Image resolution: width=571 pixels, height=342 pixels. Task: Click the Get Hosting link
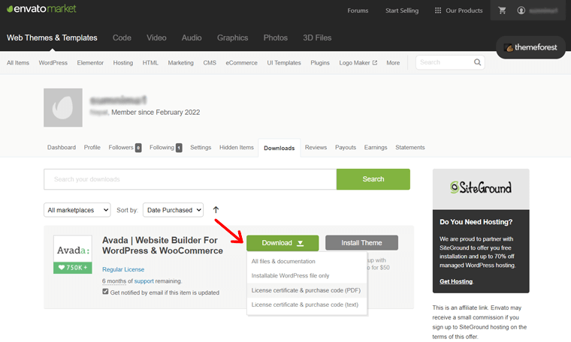(x=456, y=281)
